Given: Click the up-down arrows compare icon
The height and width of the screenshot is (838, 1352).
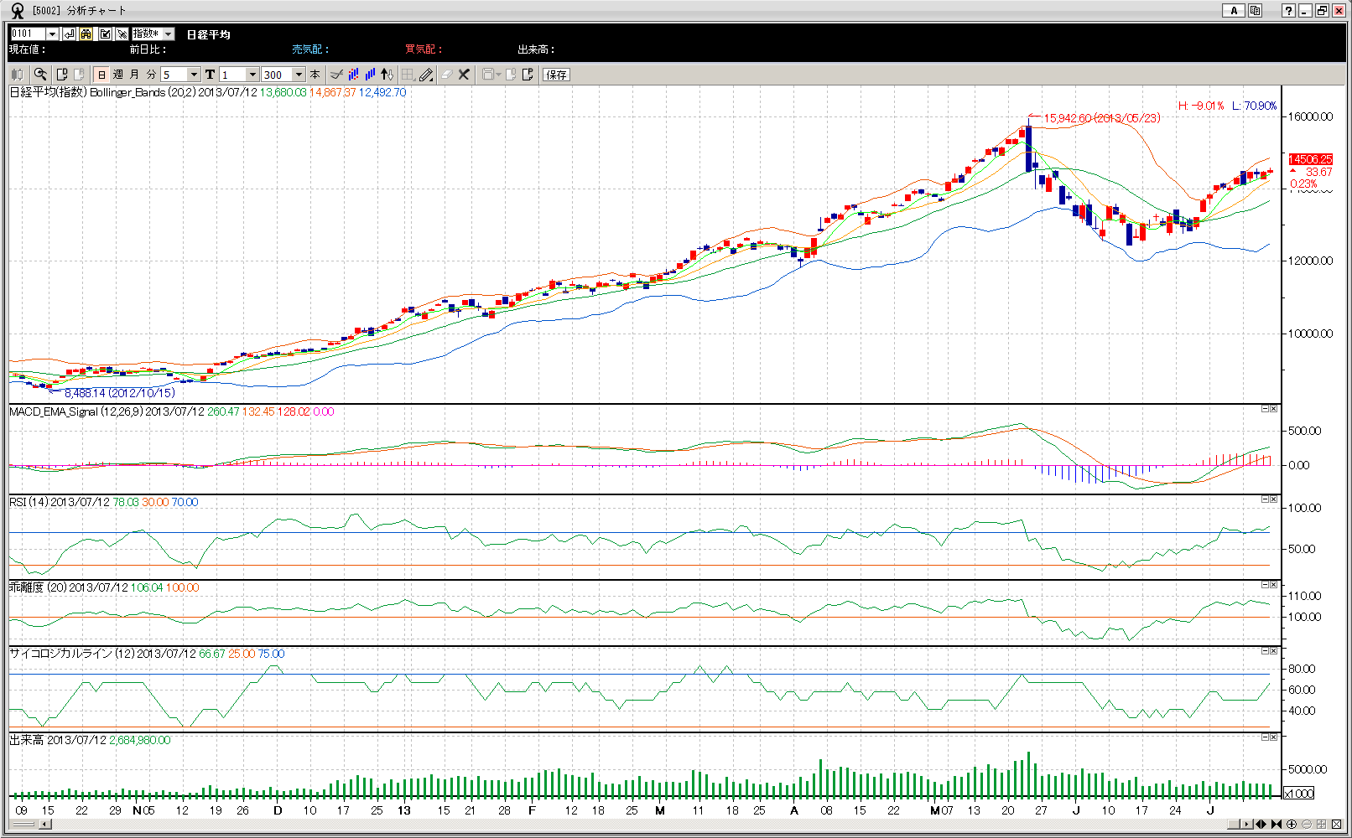Looking at the screenshot, I should click(x=387, y=75).
